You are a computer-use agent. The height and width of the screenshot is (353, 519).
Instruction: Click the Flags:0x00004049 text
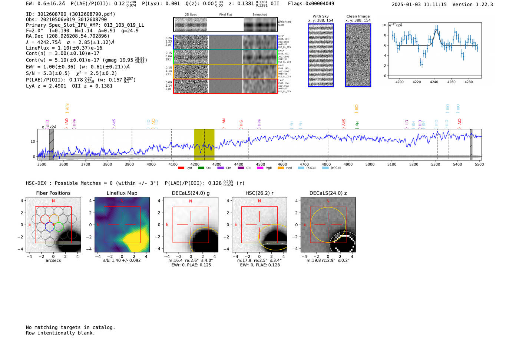(311, 3)
